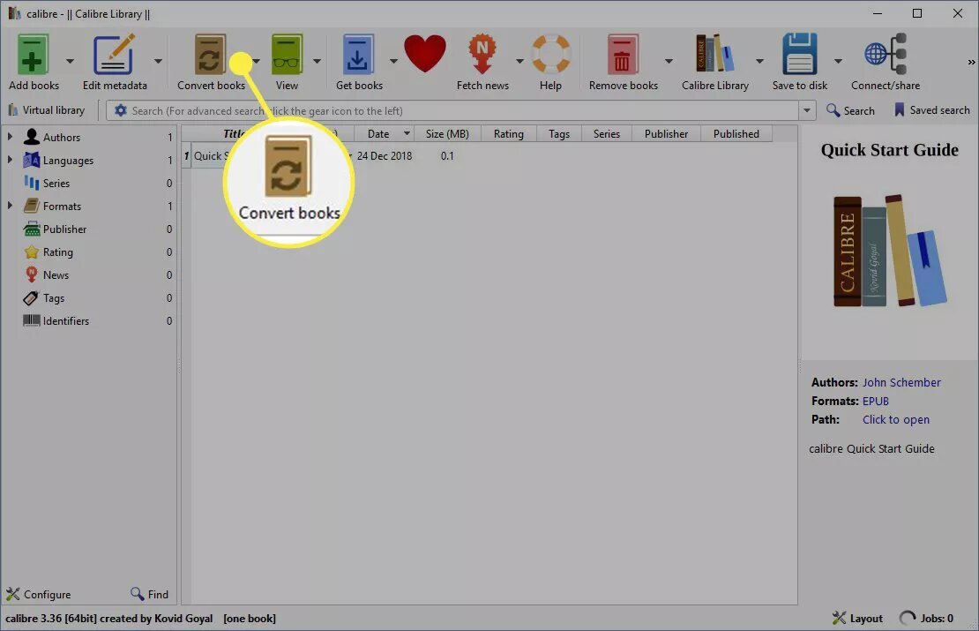Click the red heart donate icon
The width and height of the screenshot is (979, 631).
(424, 54)
